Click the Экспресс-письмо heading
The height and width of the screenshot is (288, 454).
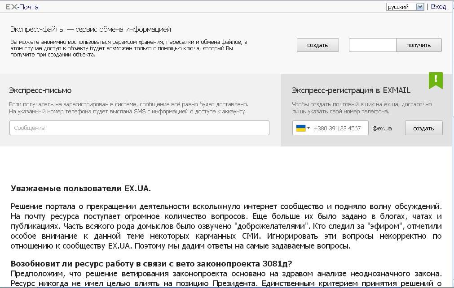pos(40,90)
